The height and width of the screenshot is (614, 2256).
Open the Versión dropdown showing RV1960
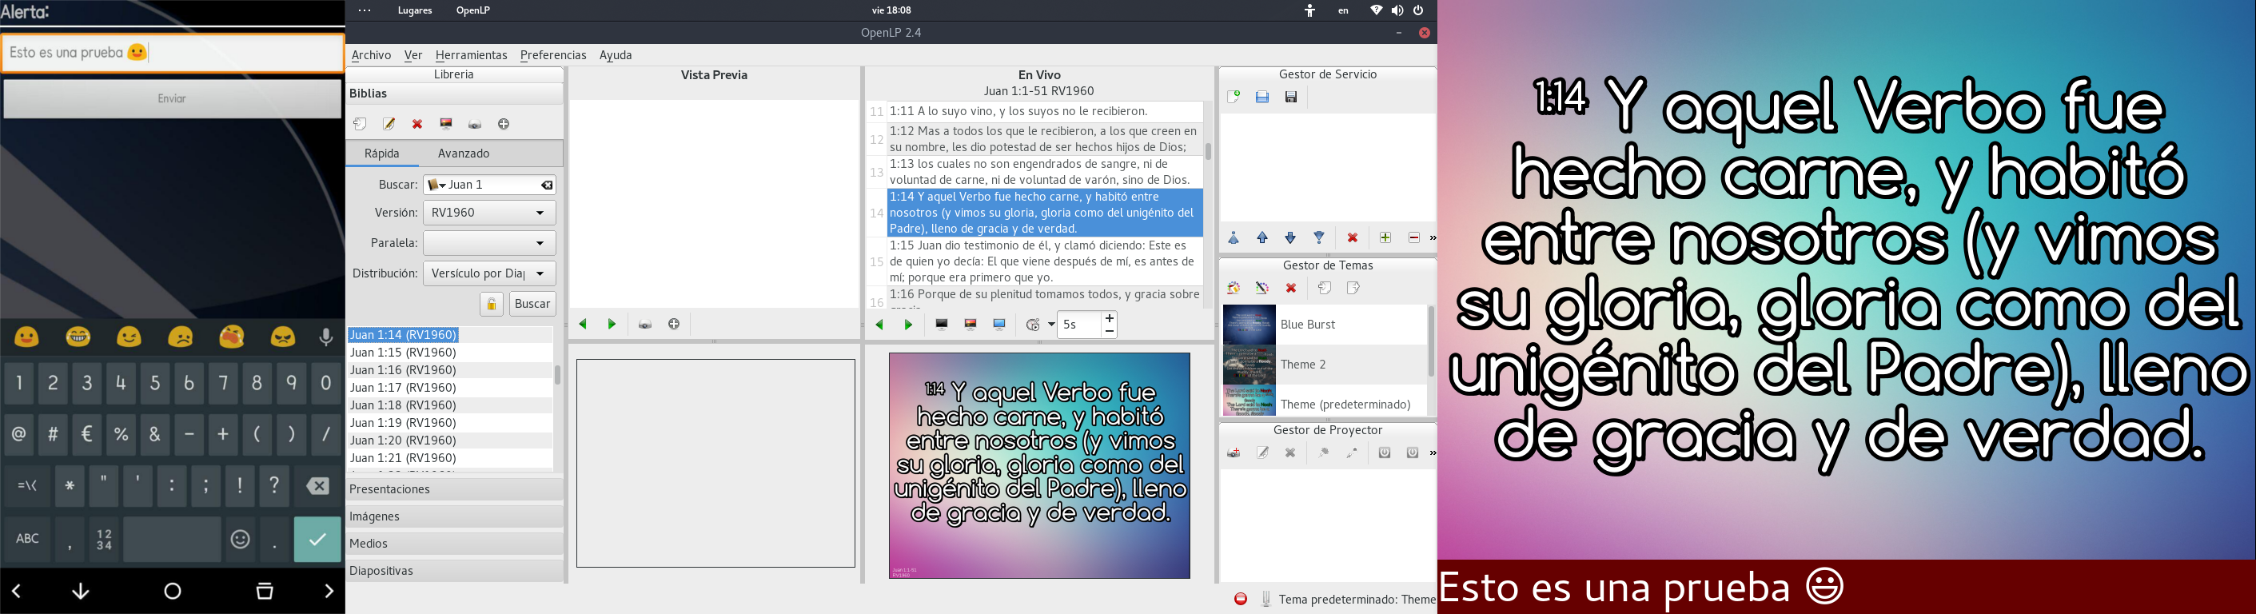click(x=488, y=213)
